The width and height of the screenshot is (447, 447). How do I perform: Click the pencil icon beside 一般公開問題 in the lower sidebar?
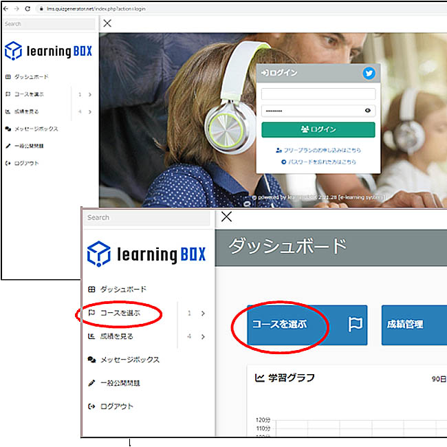point(91,383)
